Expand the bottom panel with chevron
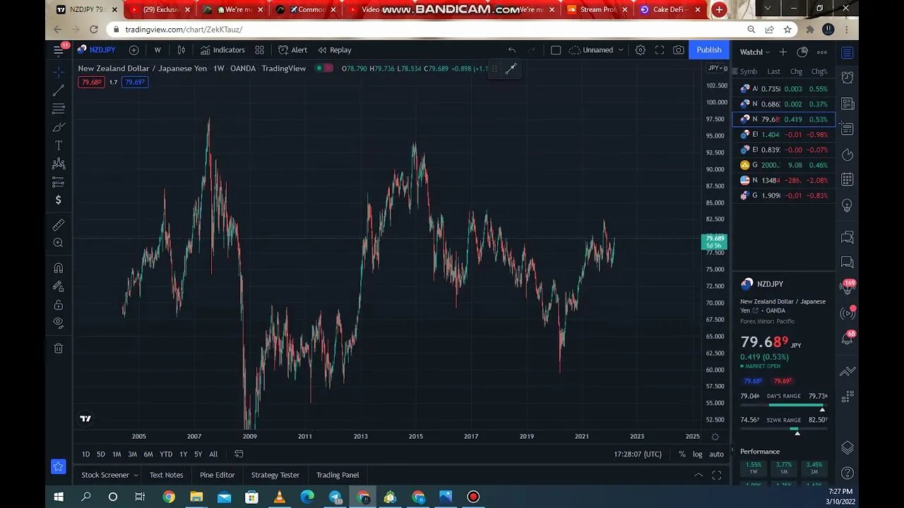The width and height of the screenshot is (904, 508). click(x=698, y=475)
